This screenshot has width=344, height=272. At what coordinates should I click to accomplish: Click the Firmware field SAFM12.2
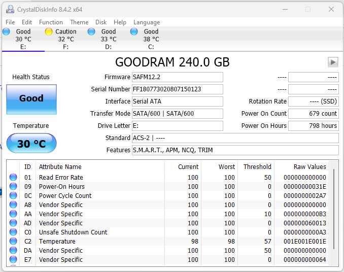(x=177, y=77)
